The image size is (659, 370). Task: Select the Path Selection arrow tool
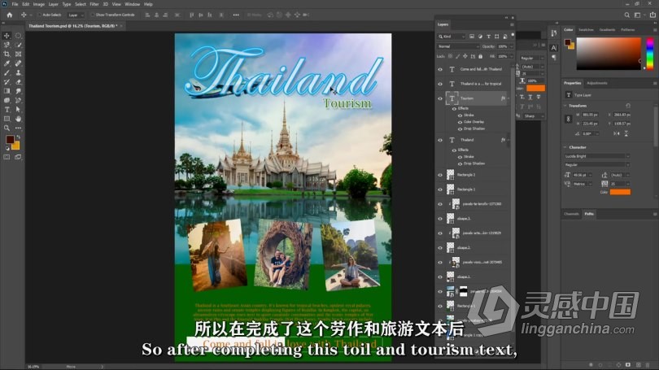pyautogui.click(x=19, y=110)
